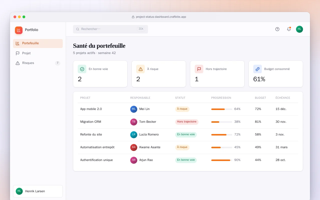Click Mei Lin's ML avatar
This screenshot has height=200, width=320.
click(x=134, y=109)
